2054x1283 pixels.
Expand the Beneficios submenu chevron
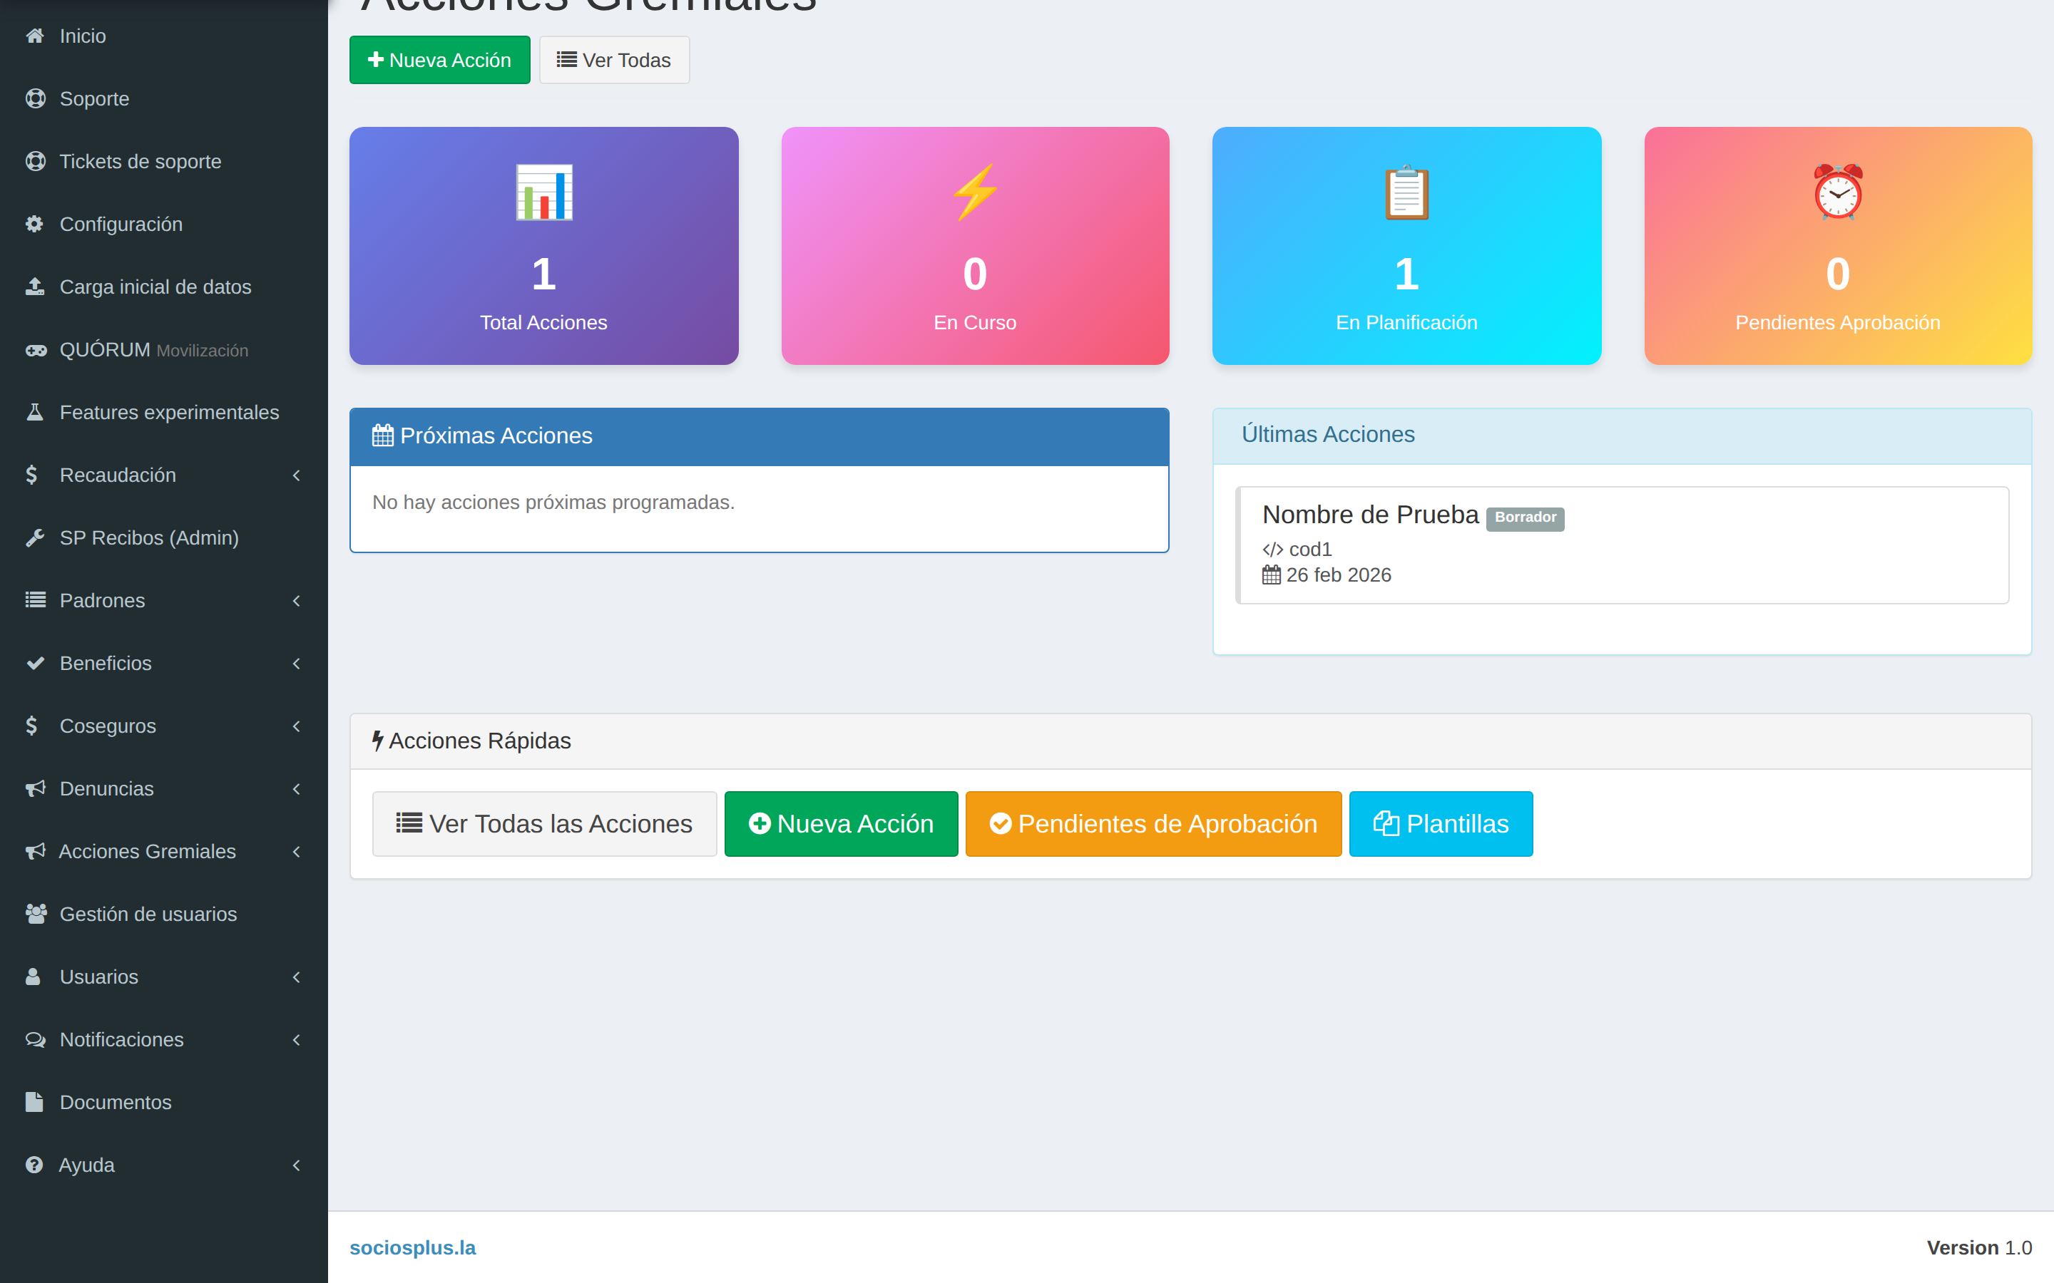click(296, 664)
